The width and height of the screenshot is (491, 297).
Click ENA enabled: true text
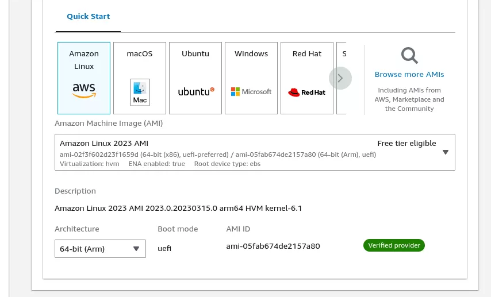coord(156,164)
